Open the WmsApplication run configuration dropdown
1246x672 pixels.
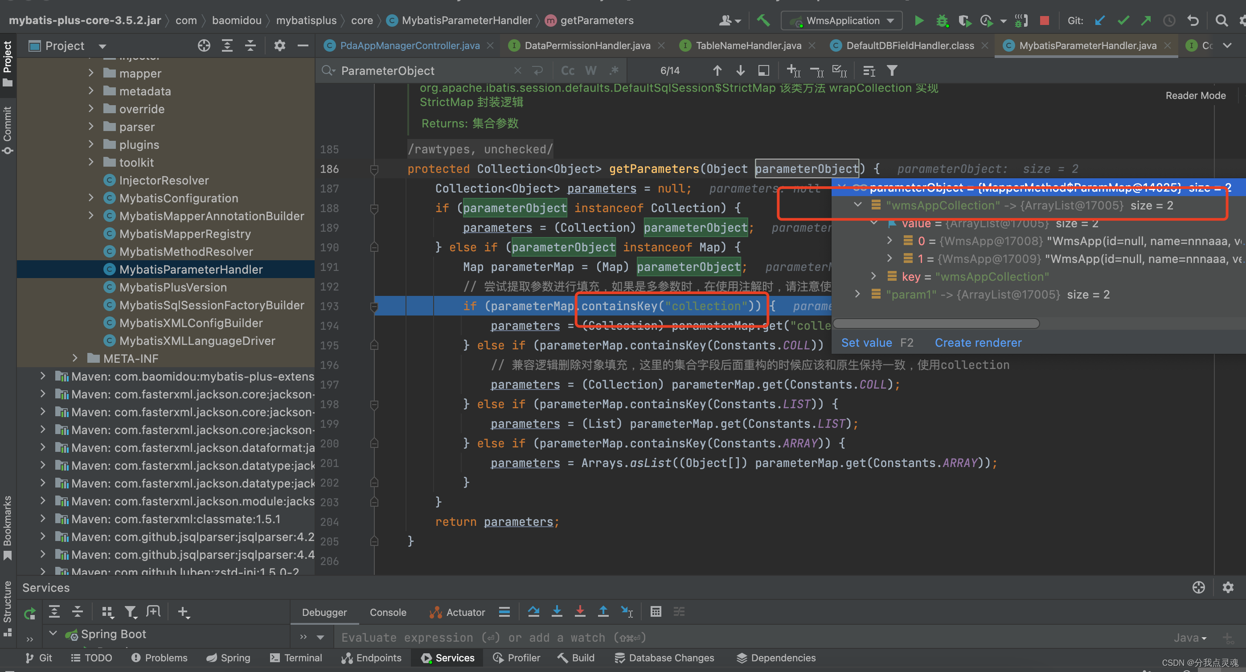890,20
